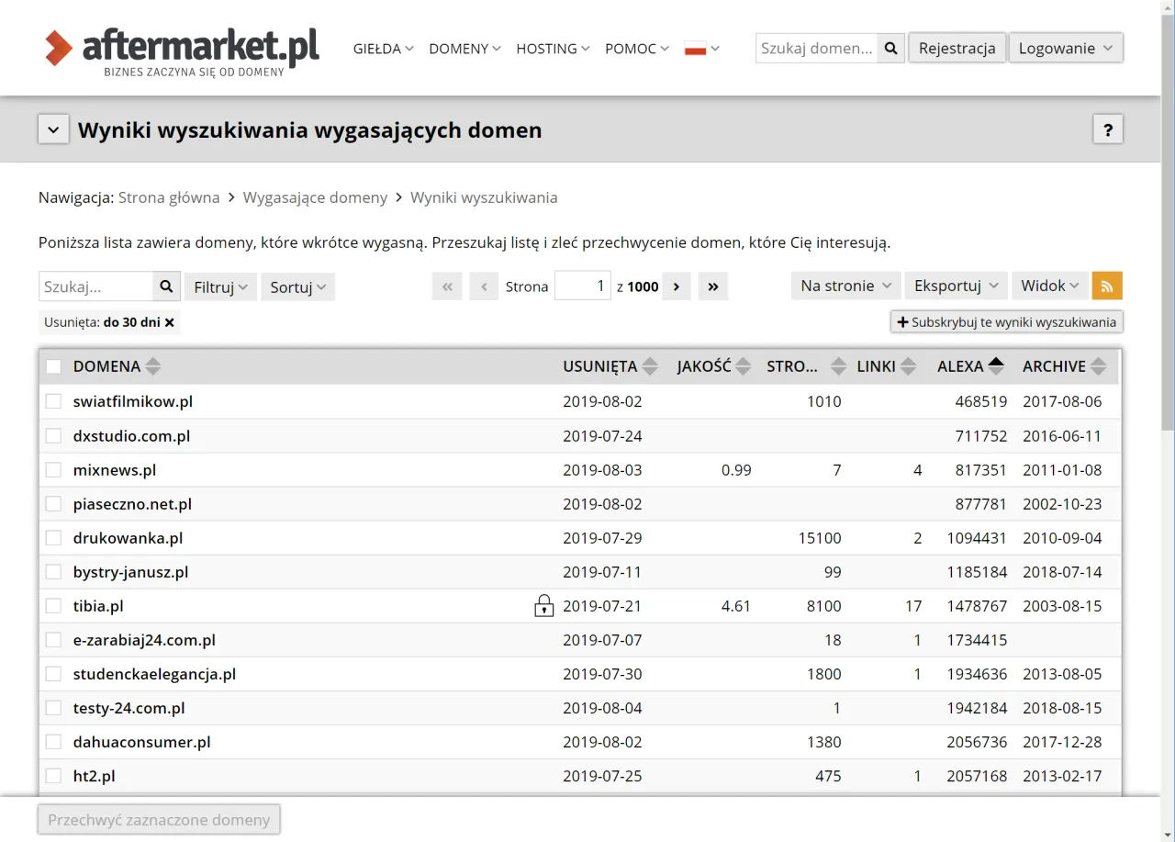
Task: Tick the checkbox beside tibia.pl
Action: click(x=53, y=605)
